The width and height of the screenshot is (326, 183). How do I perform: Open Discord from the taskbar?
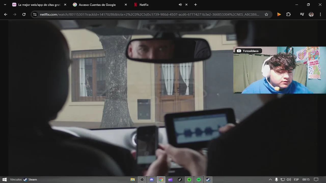[x=152, y=179]
